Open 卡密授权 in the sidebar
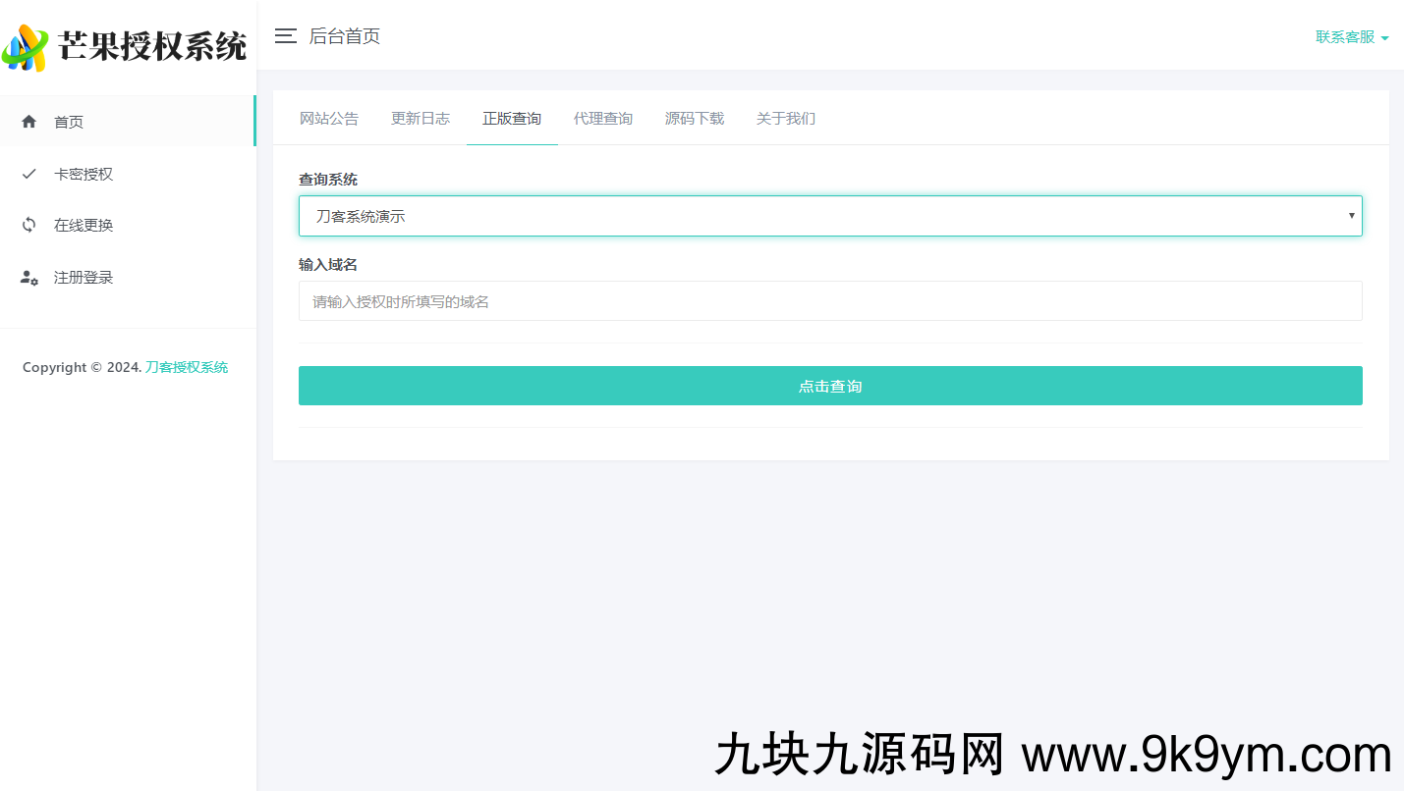 click(84, 174)
